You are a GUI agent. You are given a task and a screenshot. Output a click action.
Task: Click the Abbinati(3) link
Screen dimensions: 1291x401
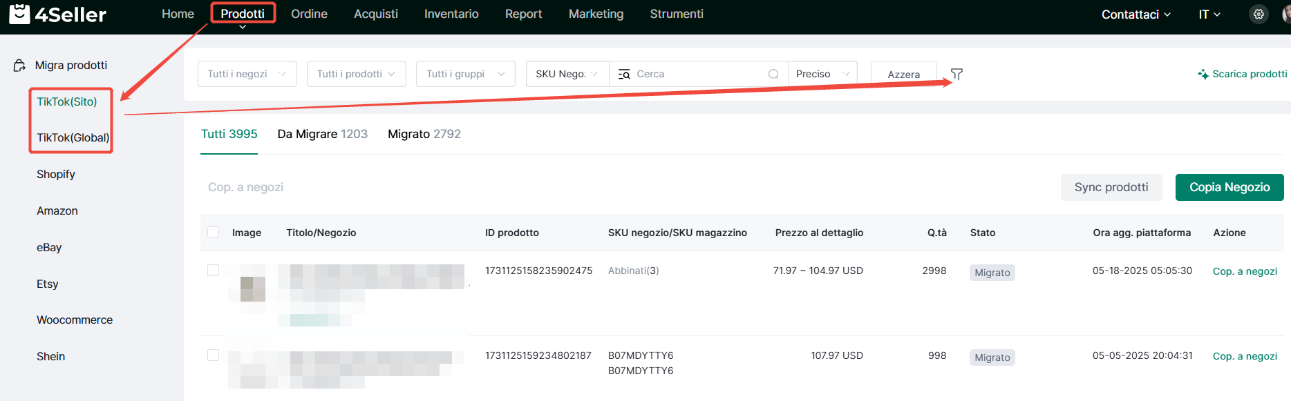633,271
